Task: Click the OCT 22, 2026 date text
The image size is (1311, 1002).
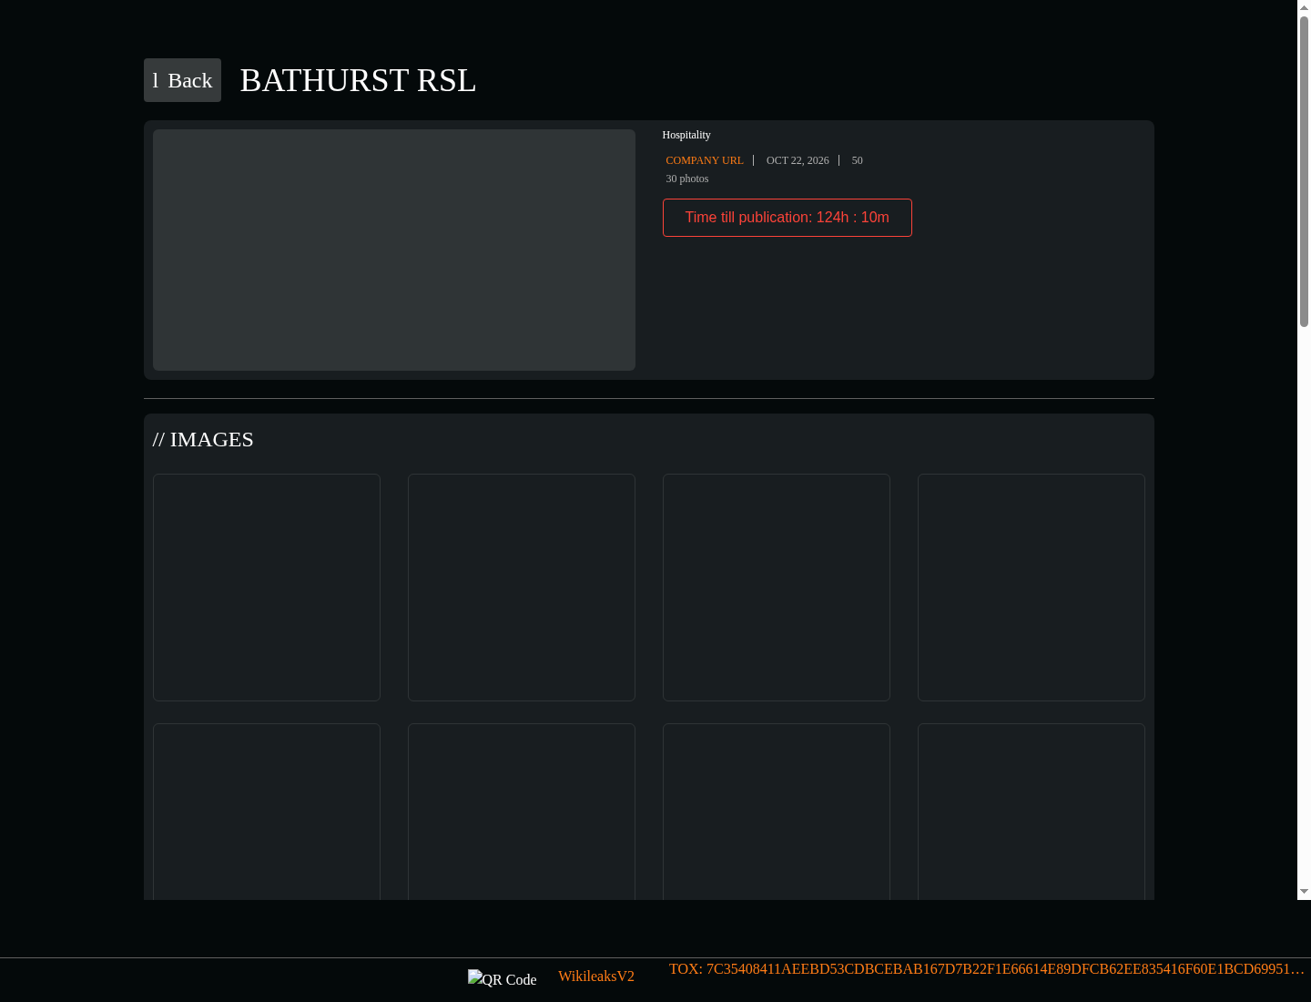Action: (798, 160)
